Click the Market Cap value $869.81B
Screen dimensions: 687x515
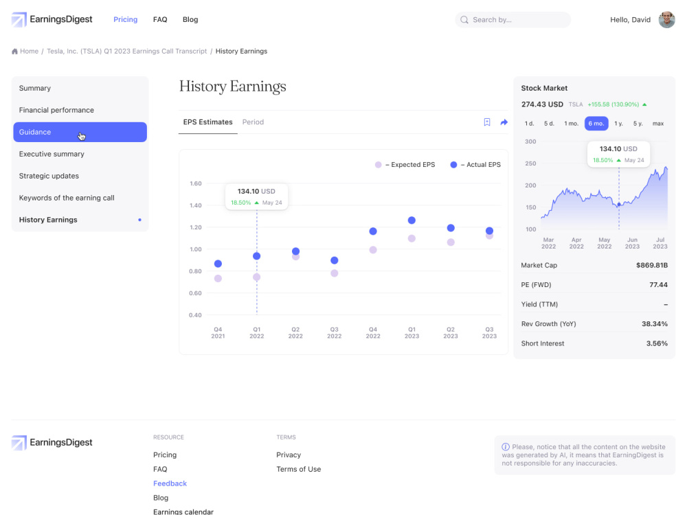[x=652, y=265]
